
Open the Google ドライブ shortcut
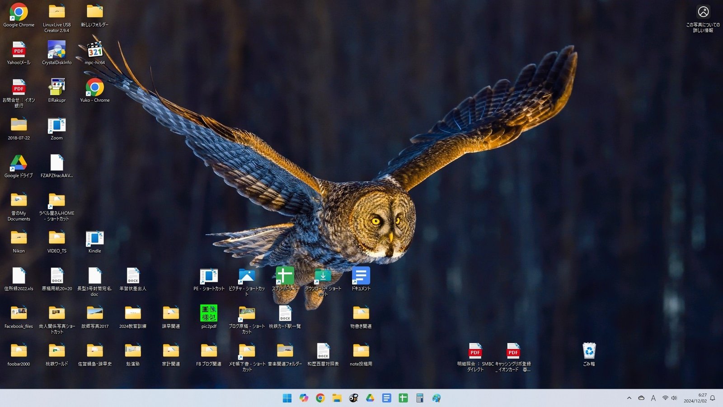[x=19, y=166]
